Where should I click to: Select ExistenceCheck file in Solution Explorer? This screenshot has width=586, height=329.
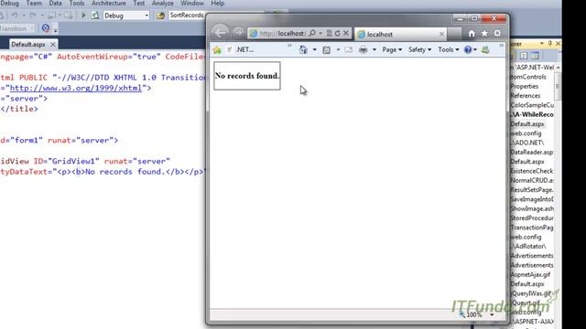531,171
